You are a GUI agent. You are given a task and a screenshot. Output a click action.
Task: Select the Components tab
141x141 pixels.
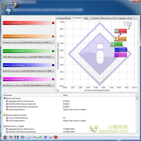pos(77,18)
